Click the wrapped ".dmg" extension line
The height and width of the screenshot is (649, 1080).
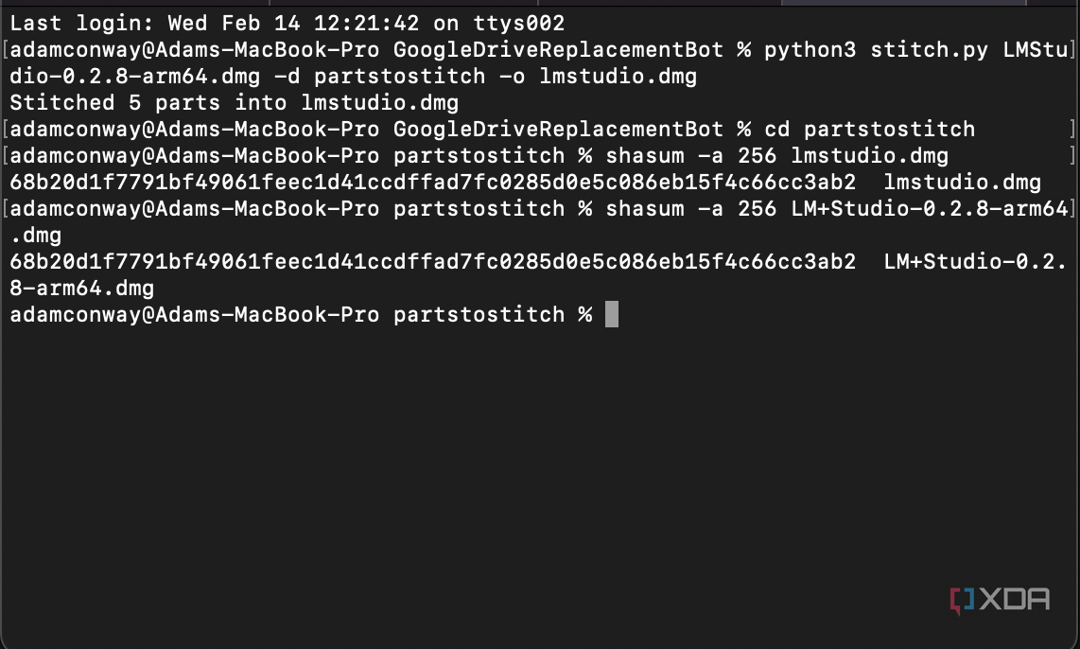tap(36, 235)
